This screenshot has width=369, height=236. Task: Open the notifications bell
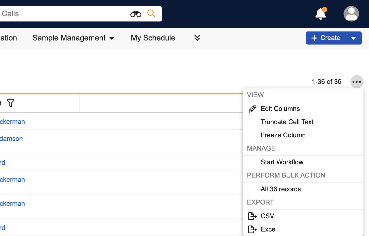tap(321, 14)
